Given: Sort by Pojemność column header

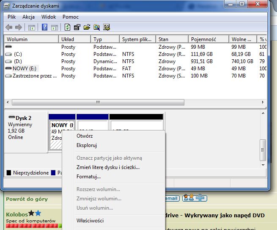Looking at the screenshot, I should pyautogui.click(x=208, y=39).
